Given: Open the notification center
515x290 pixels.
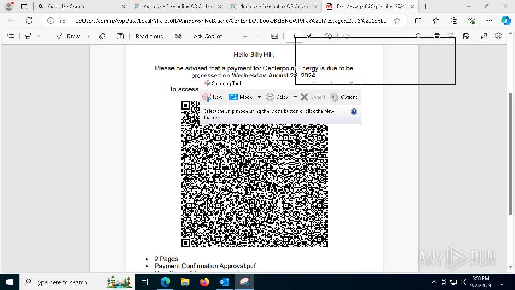Looking at the screenshot, I should coord(502,282).
